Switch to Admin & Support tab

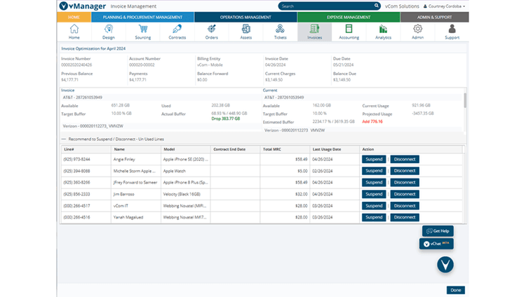(434, 17)
